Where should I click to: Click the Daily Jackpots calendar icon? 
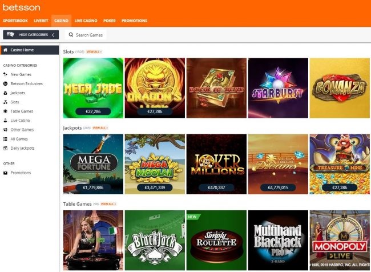pos(5,148)
